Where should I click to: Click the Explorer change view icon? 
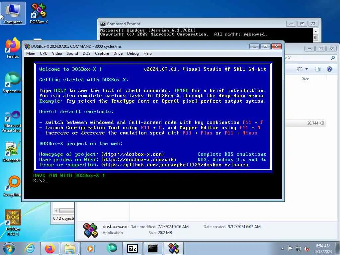pyautogui.click(x=299, y=69)
